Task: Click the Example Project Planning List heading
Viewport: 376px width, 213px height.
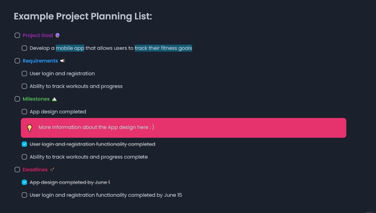Action: click(83, 16)
